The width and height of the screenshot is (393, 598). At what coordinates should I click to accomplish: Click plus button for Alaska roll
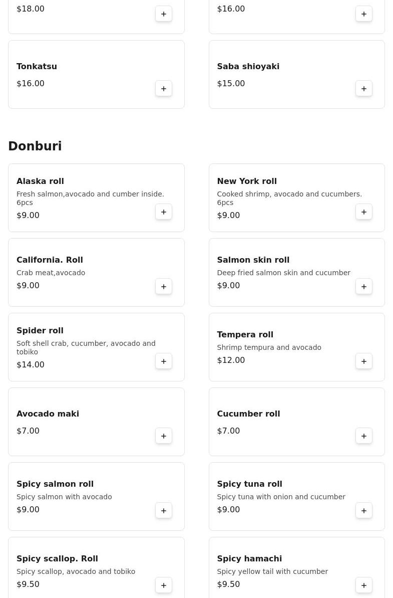tap(164, 212)
